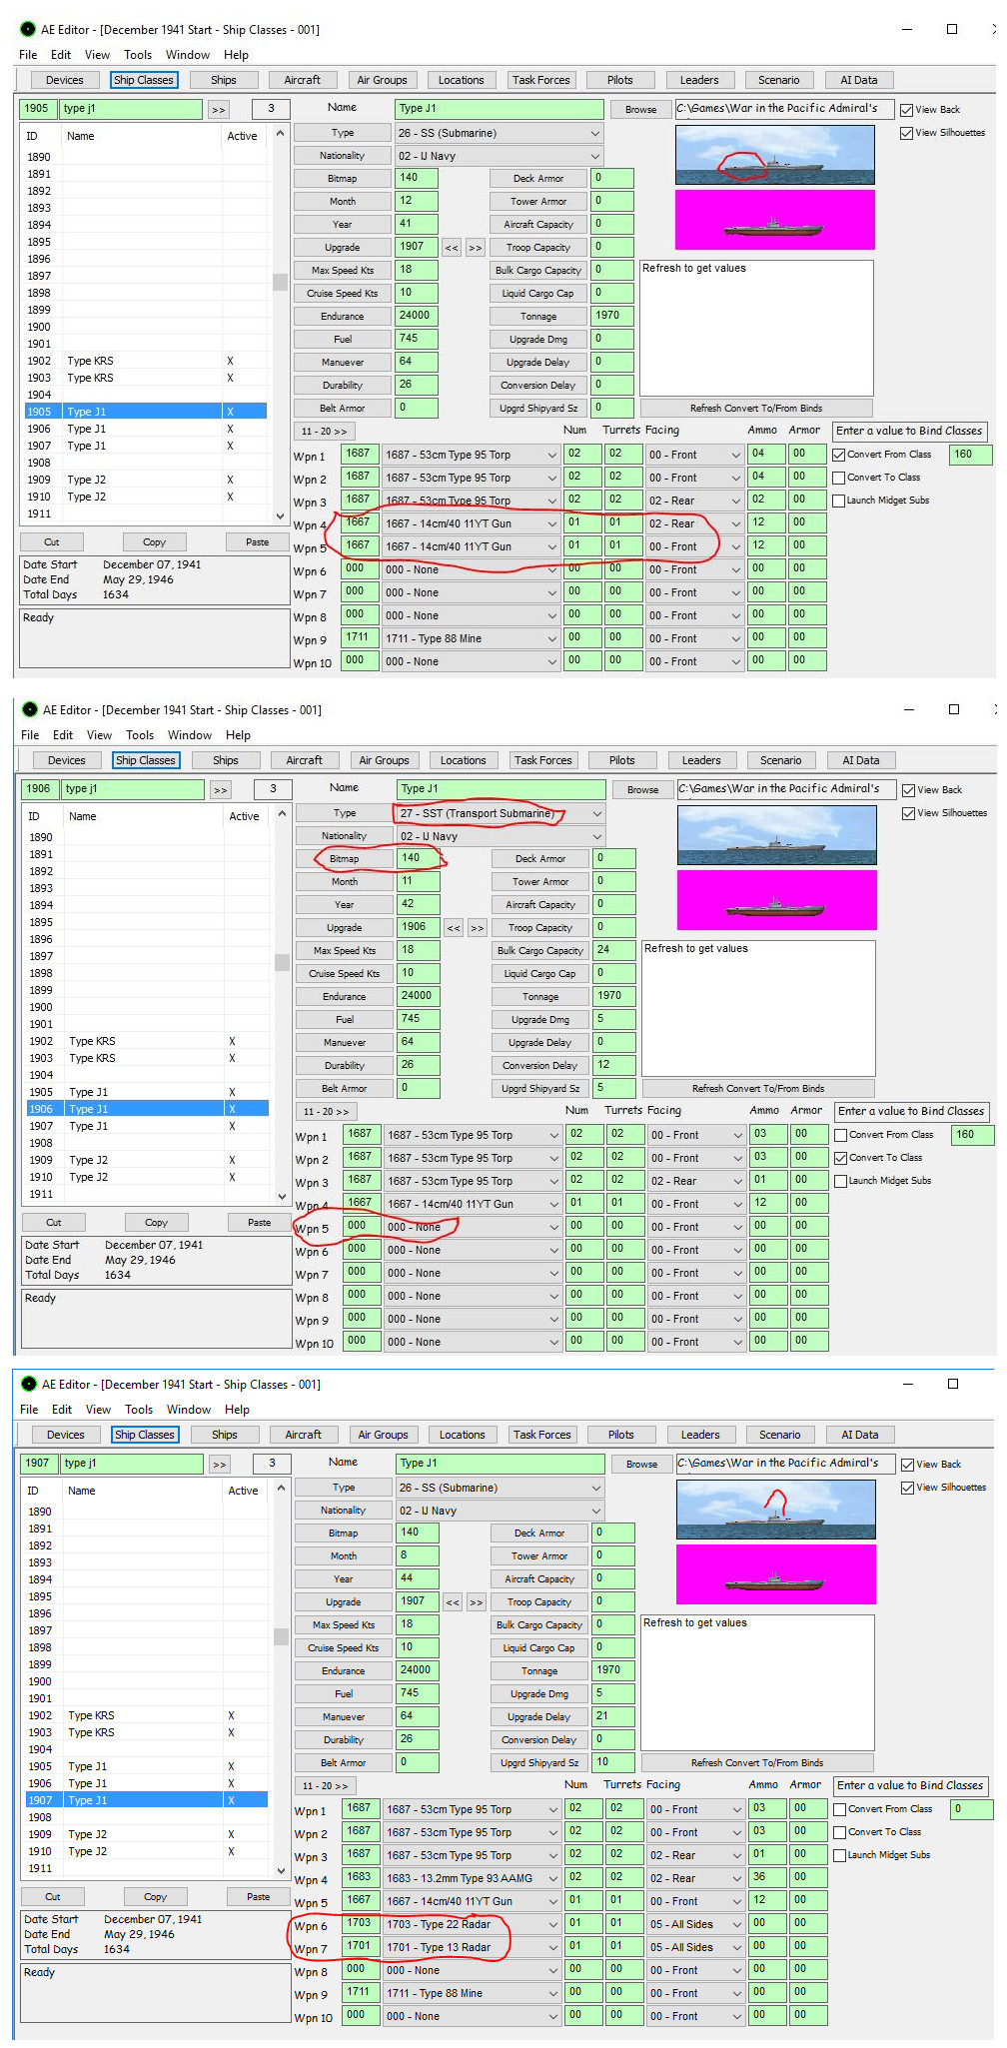
Task: Click Refresh Convert To/From Binds in top window
Action: [x=756, y=409]
